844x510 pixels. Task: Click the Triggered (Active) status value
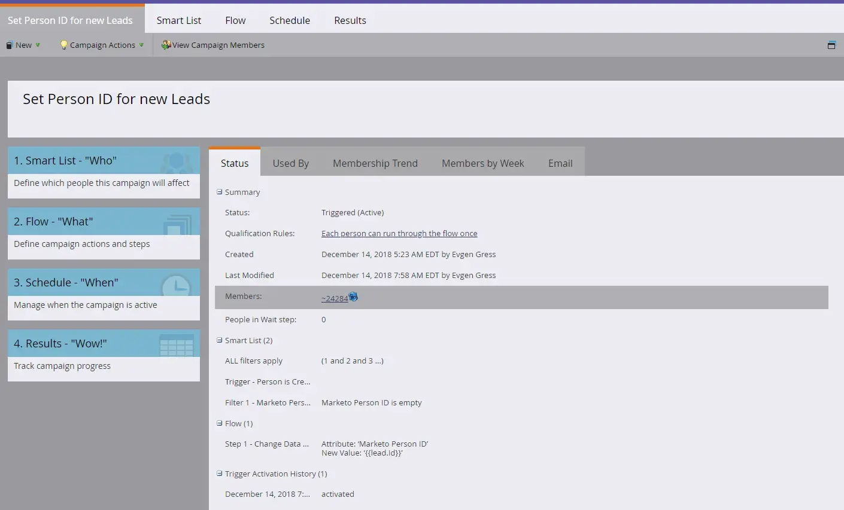click(x=353, y=212)
